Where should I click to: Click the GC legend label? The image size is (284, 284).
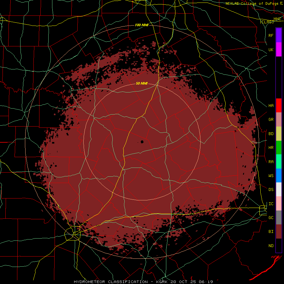pos(271,217)
